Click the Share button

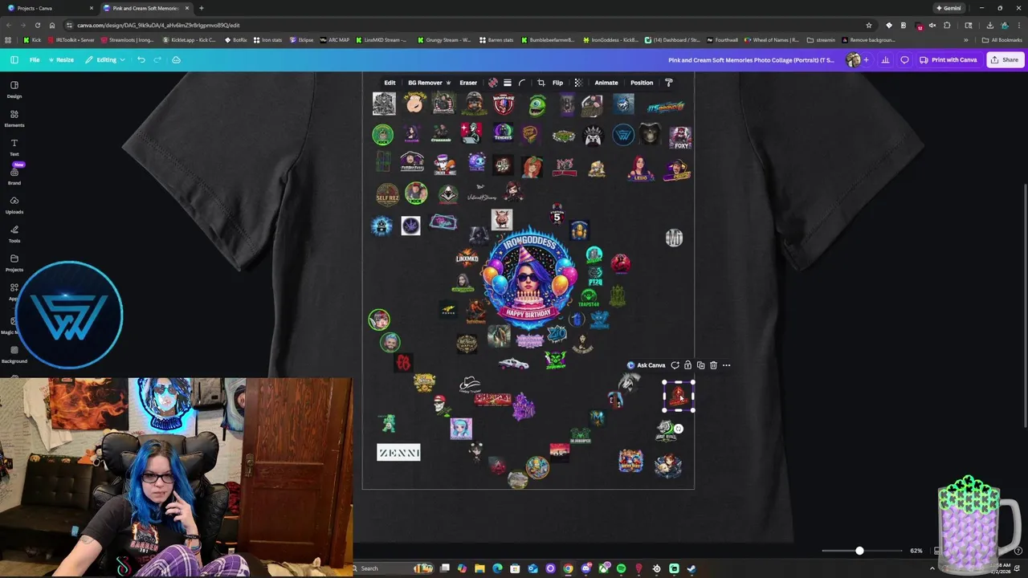pyautogui.click(x=1005, y=59)
